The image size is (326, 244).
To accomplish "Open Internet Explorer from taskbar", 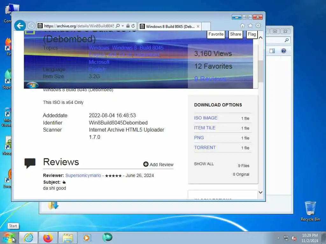I will point(28,238).
